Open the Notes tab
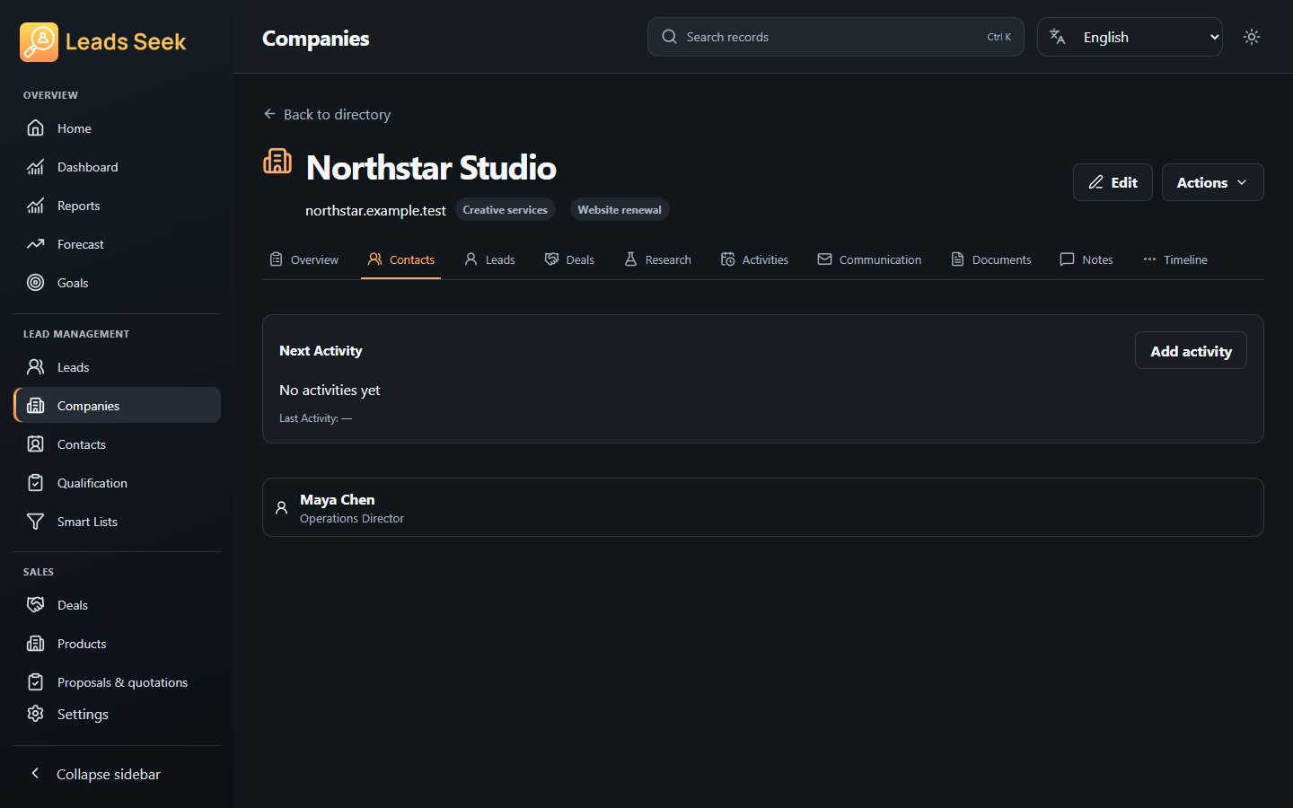1293x808 pixels. tap(1086, 259)
